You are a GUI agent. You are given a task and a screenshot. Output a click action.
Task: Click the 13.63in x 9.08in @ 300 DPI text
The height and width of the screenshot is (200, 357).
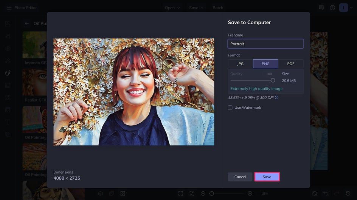pos(251,97)
